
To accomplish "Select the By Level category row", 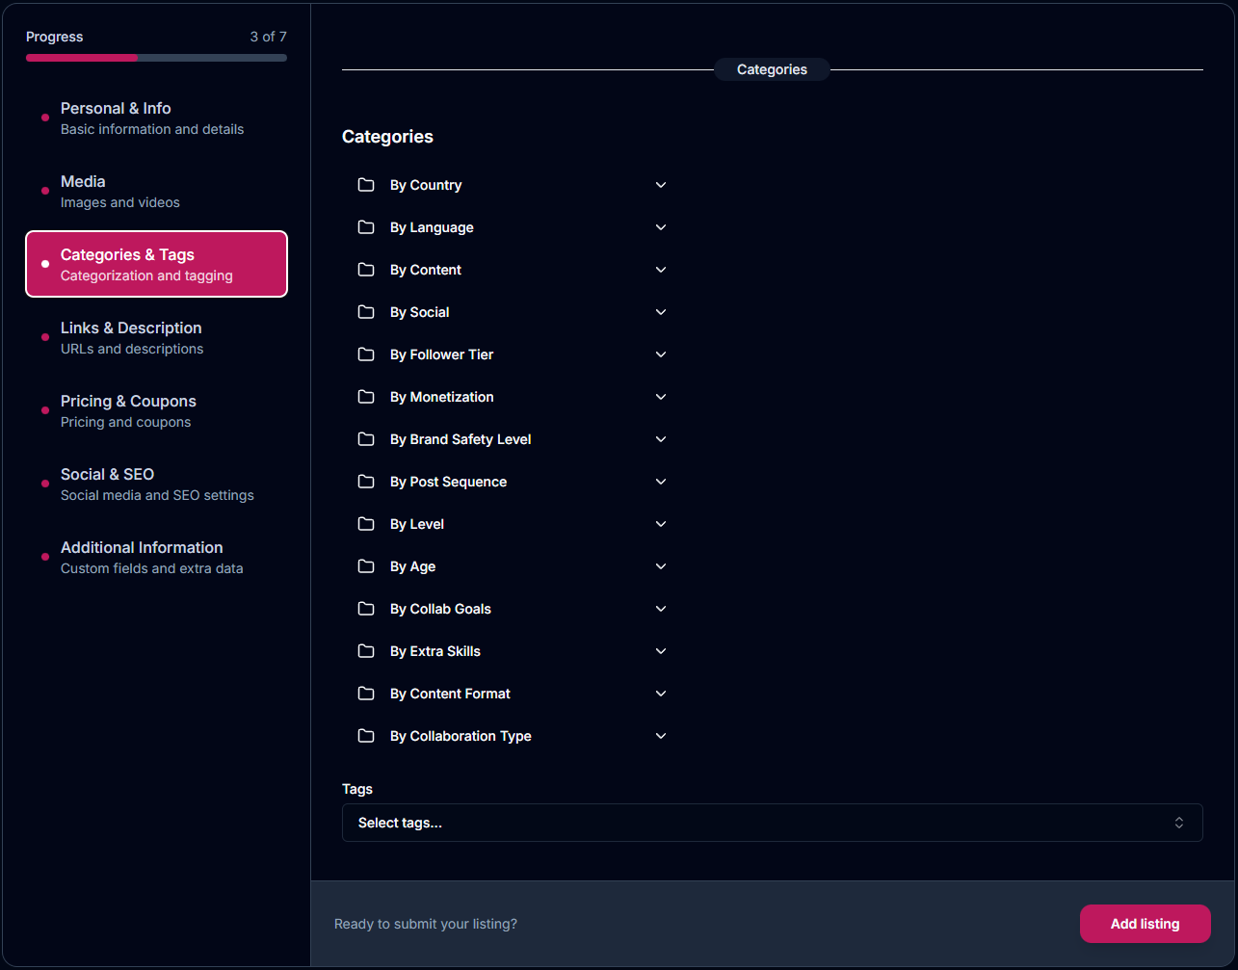I will [416, 523].
